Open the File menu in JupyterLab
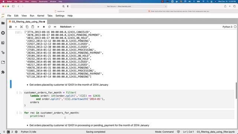The width and height of the screenshot is (238, 134). click(9, 16)
